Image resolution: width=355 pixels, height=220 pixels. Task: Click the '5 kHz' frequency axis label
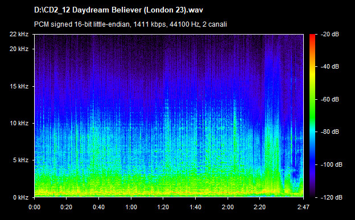(20, 160)
